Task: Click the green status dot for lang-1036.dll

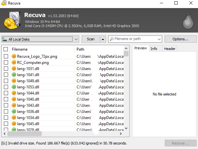Action: click(x=14, y=111)
